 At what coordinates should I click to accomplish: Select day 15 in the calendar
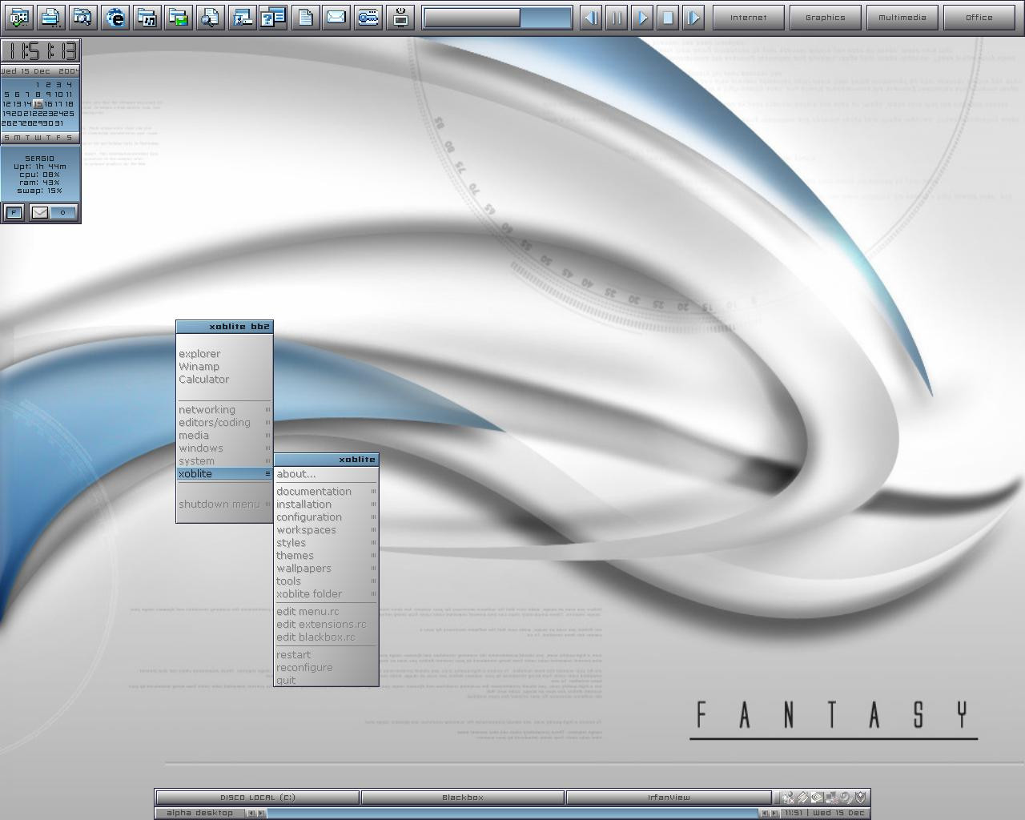[38, 104]
